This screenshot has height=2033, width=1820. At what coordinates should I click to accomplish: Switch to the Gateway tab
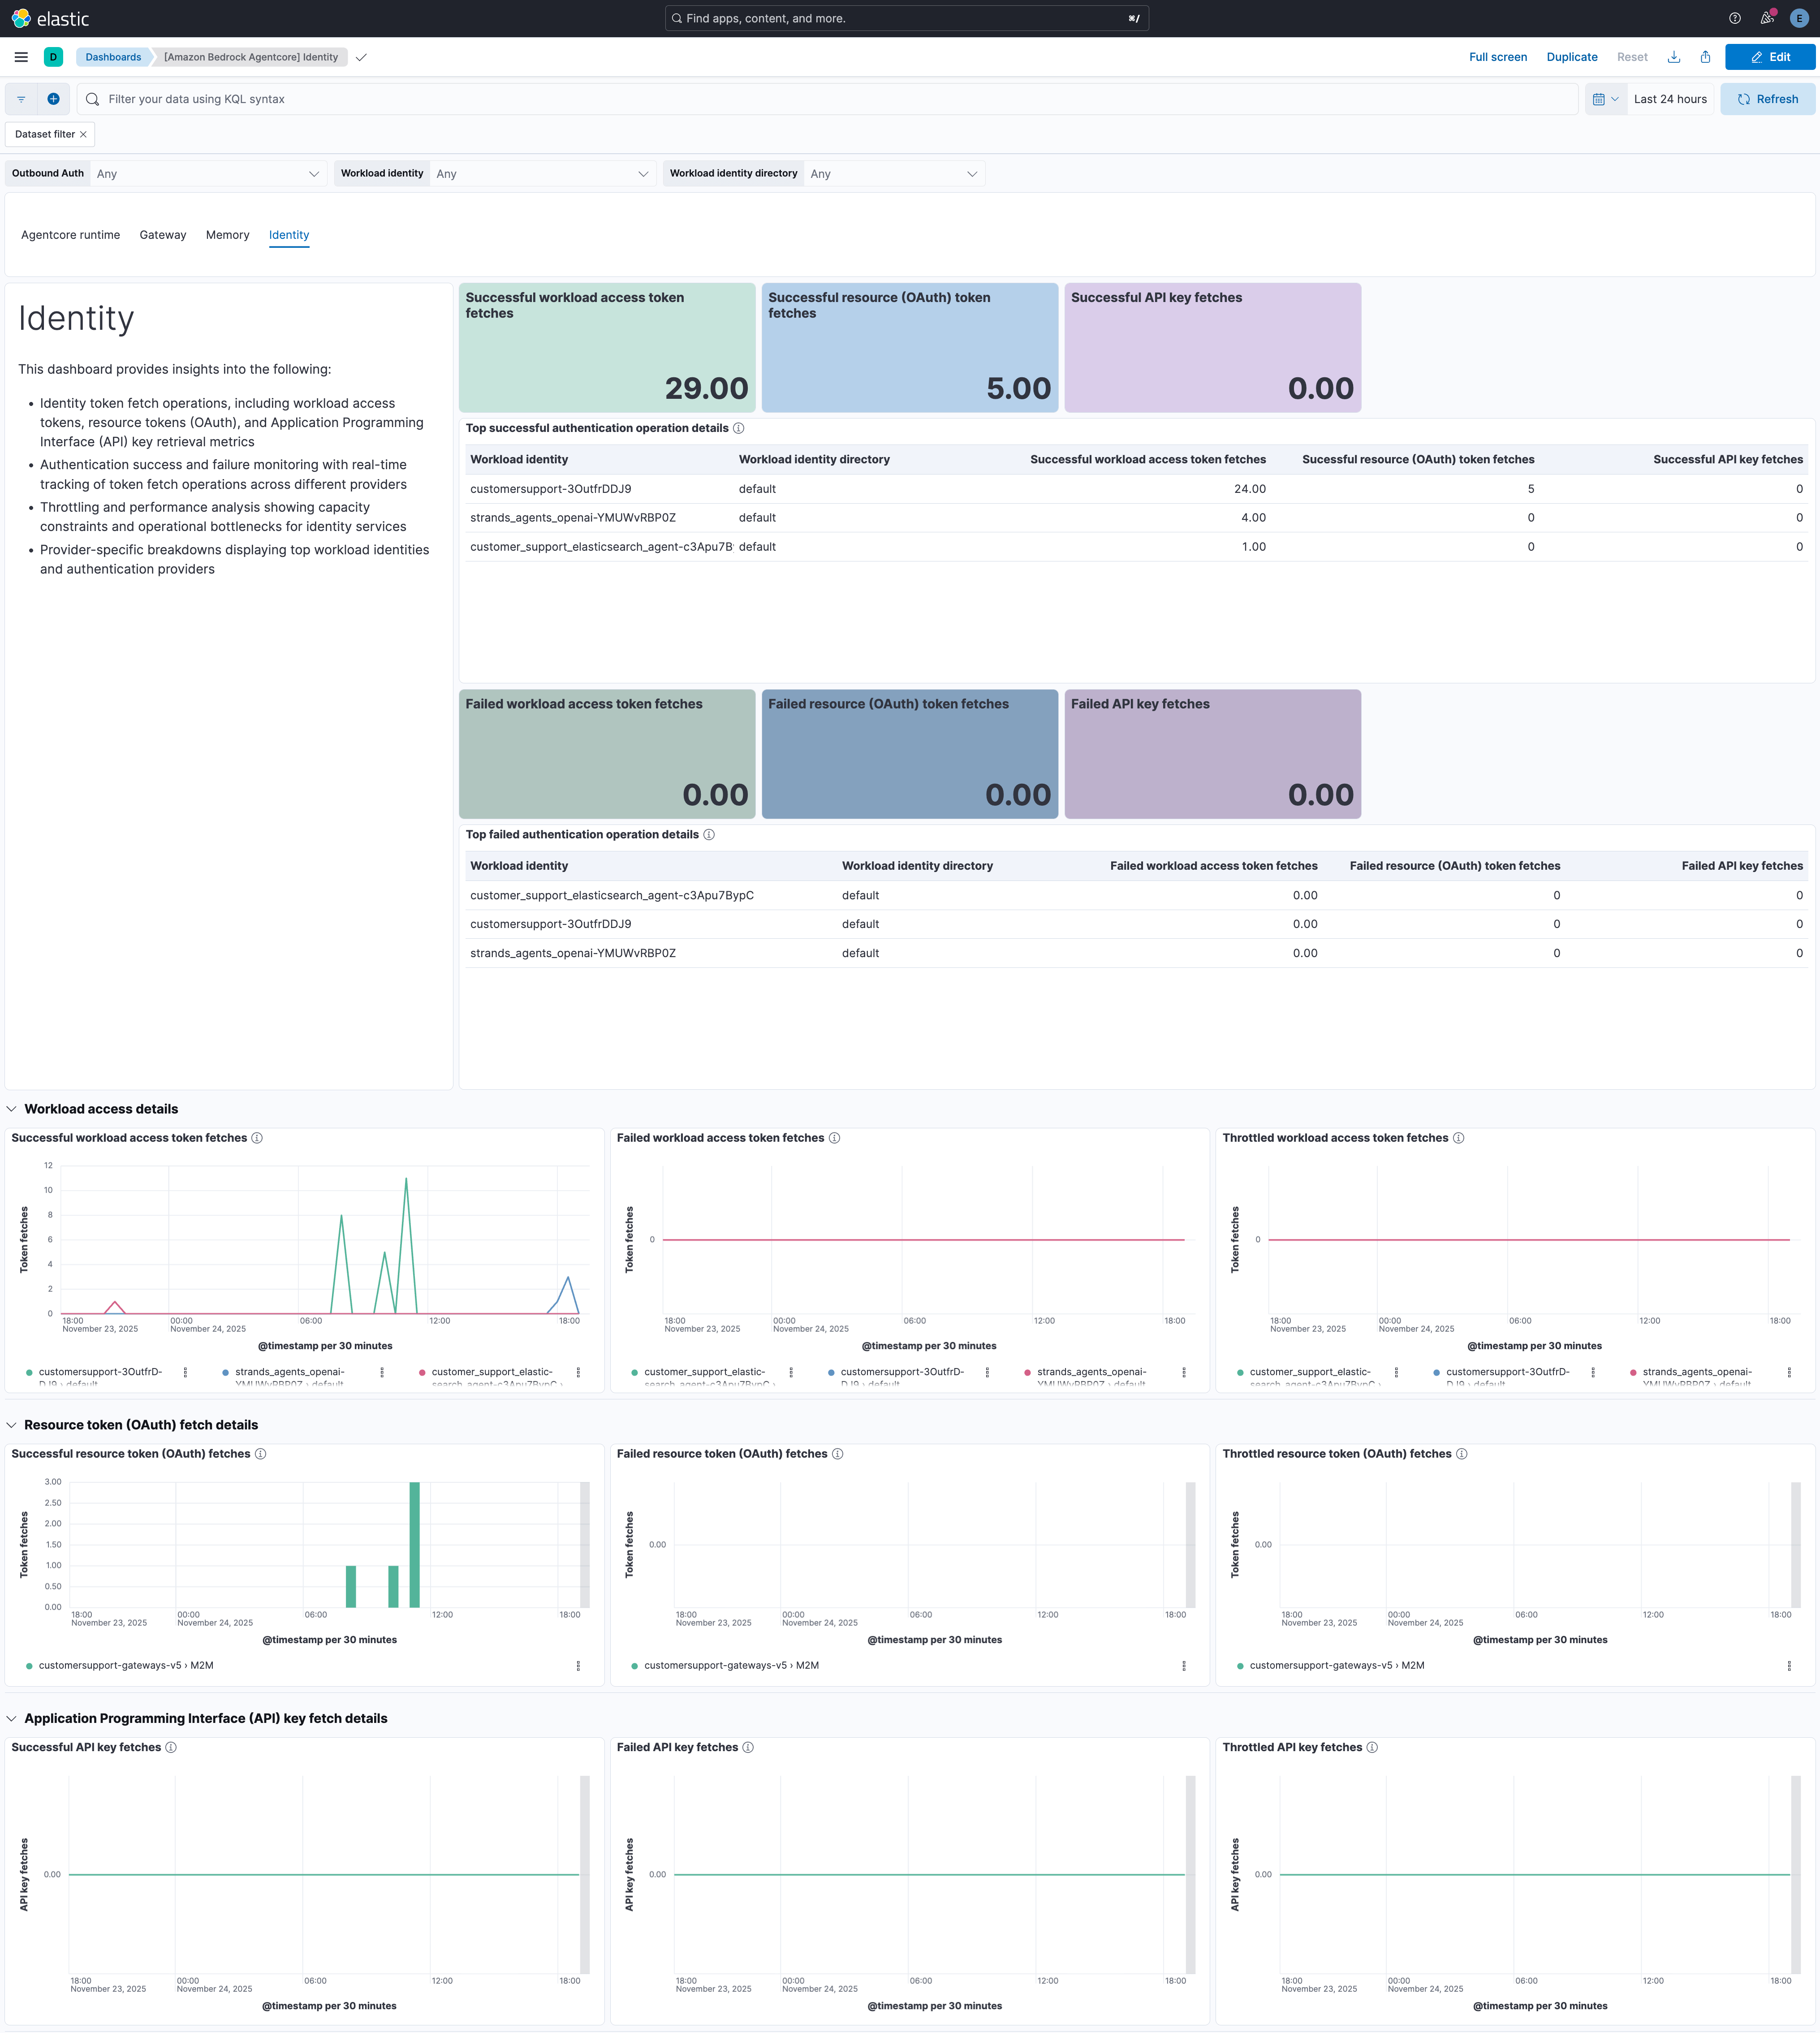point(163,235)
